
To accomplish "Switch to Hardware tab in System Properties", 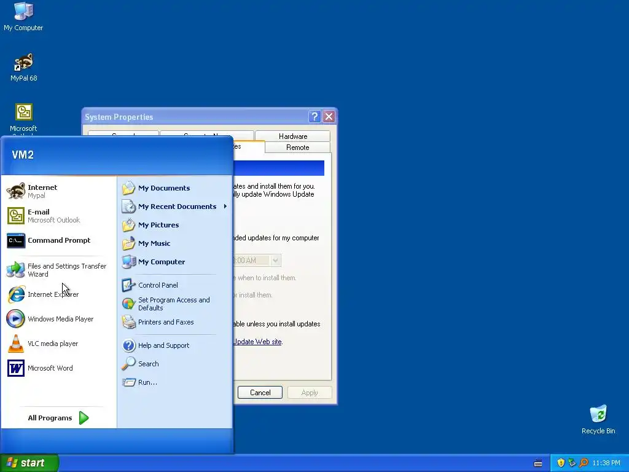I will pos(293,136).
